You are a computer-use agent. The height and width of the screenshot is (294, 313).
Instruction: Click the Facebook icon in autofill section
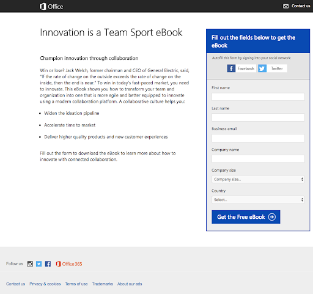pos(231,68)
